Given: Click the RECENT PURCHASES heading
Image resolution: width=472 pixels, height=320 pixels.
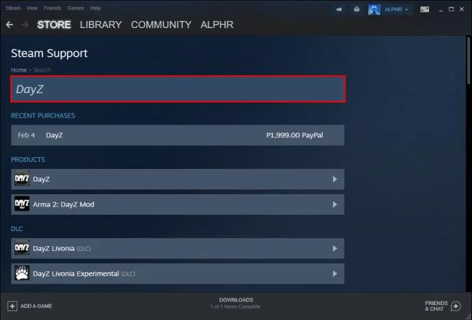Looking at the screenshot, I should (43, 116).
